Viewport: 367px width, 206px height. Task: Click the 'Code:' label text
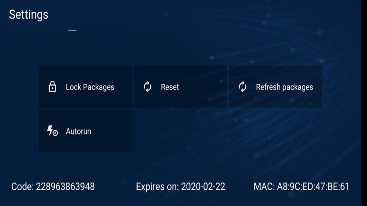[x=23, y=187]
